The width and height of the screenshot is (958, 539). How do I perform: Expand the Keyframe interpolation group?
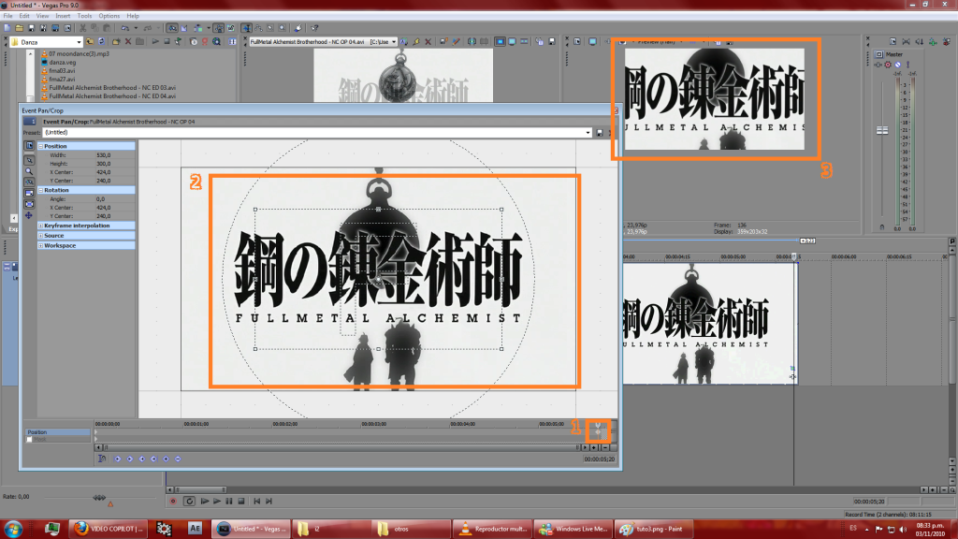point(41,226)
